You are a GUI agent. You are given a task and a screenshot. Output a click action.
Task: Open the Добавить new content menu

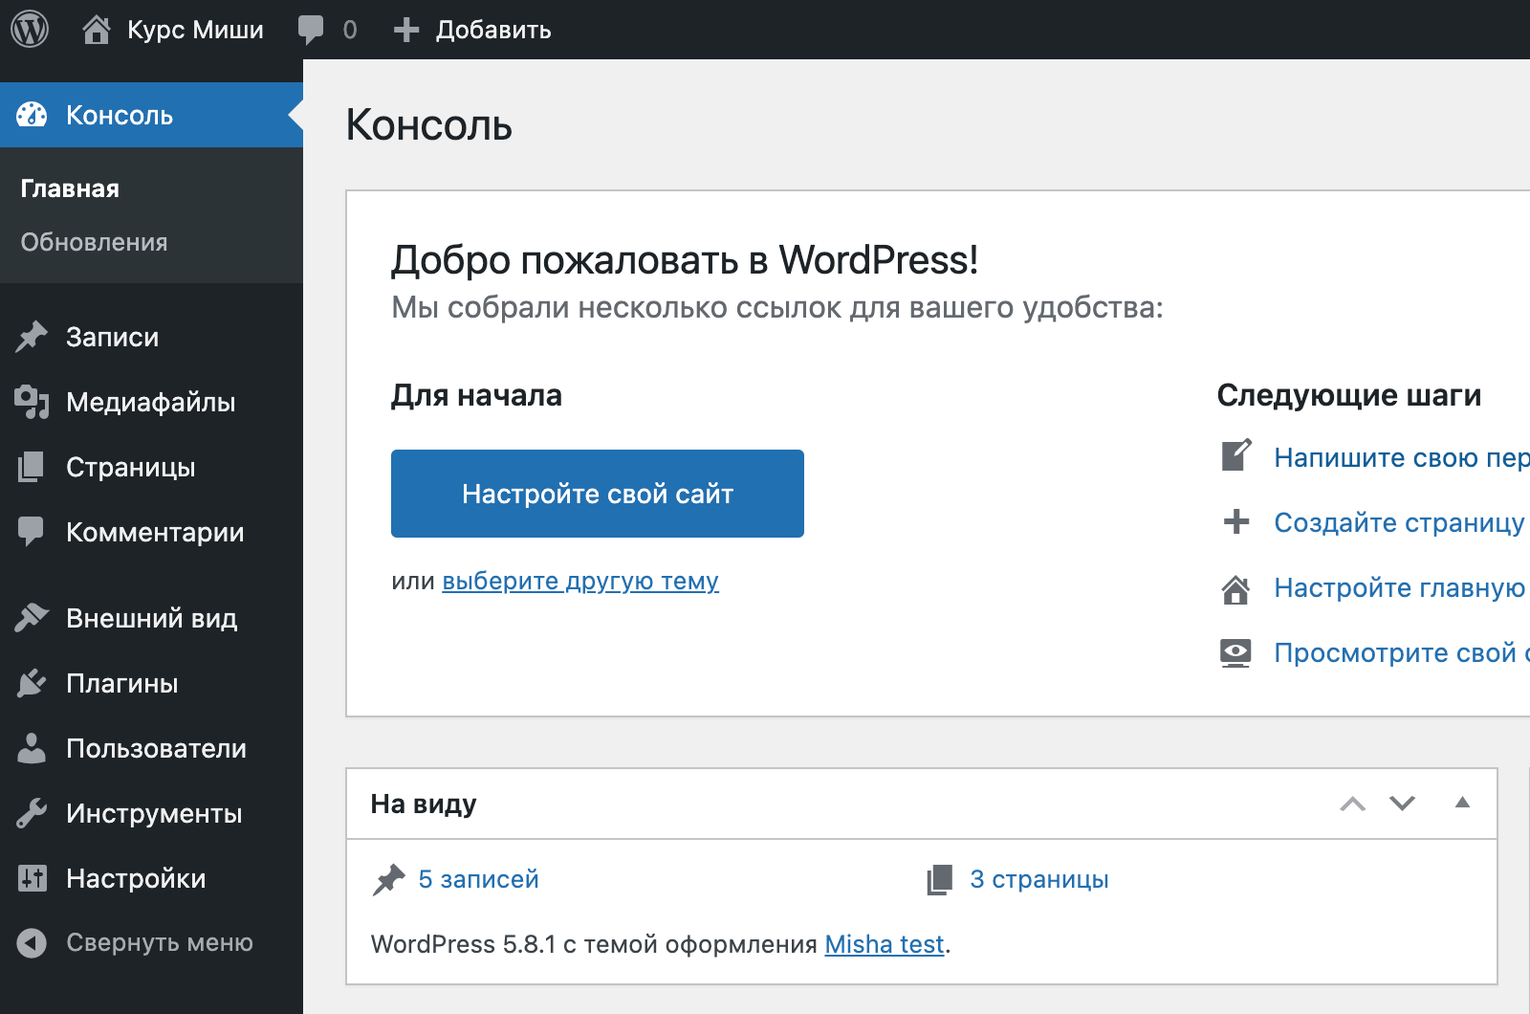coord(472,30)
